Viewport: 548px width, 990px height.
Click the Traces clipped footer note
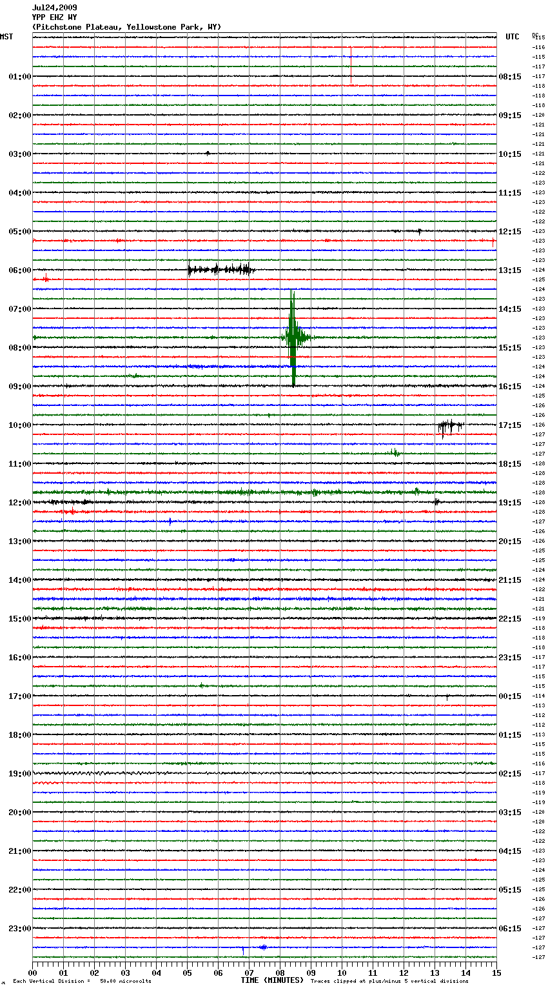tap(389, 982)
